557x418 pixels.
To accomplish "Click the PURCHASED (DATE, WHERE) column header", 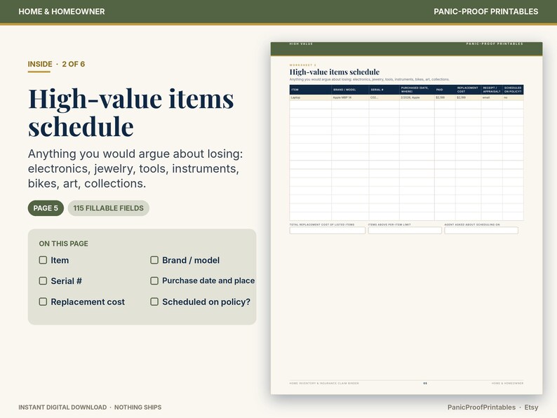I will point(417,90).
